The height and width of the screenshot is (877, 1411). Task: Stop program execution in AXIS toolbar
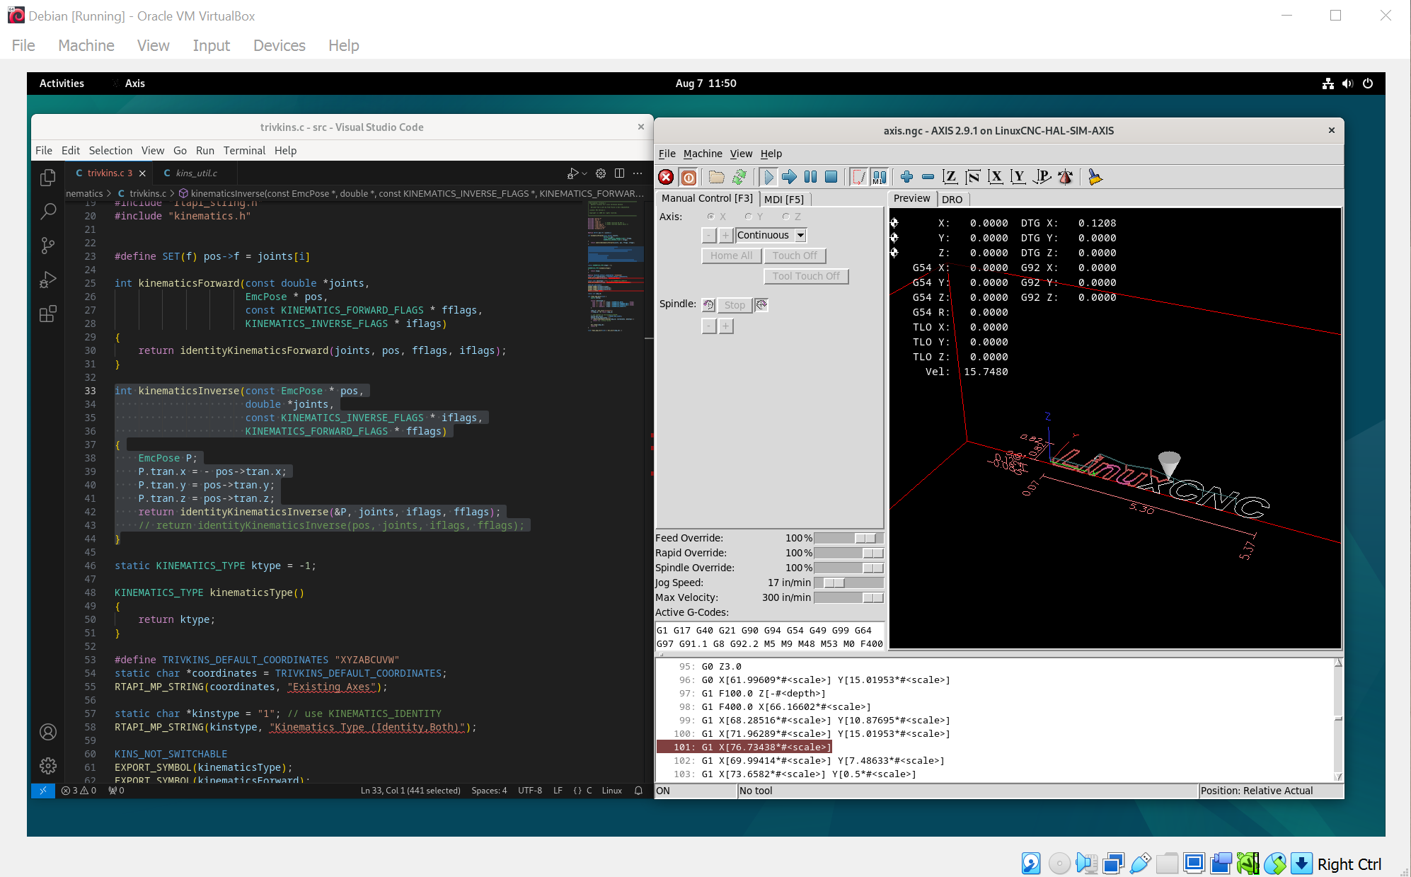coord(832,177)
